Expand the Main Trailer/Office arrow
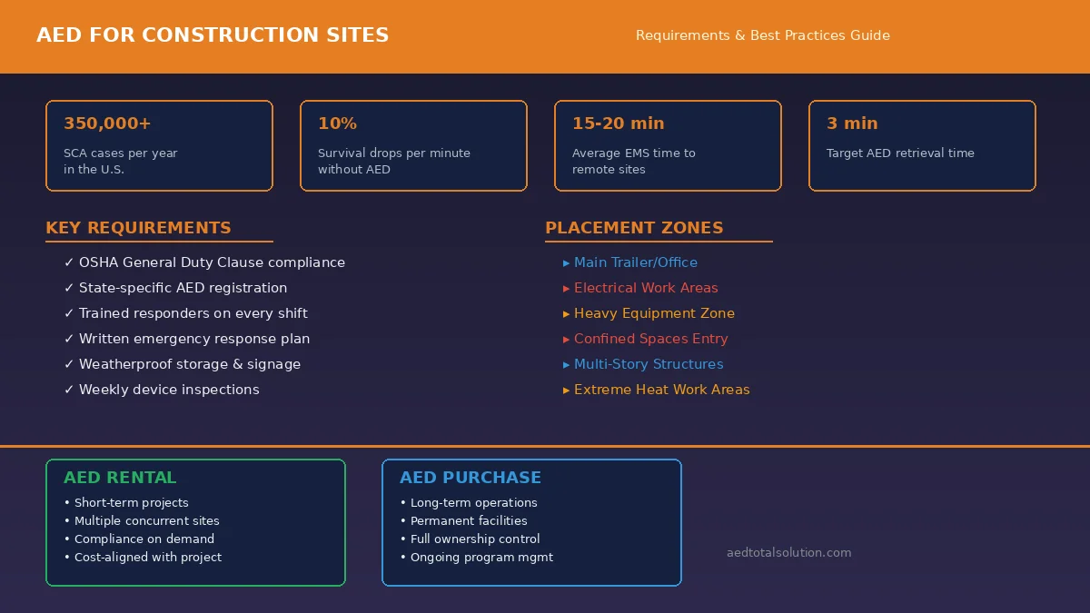The image size is (1090, 613). [x=567, y=262]
